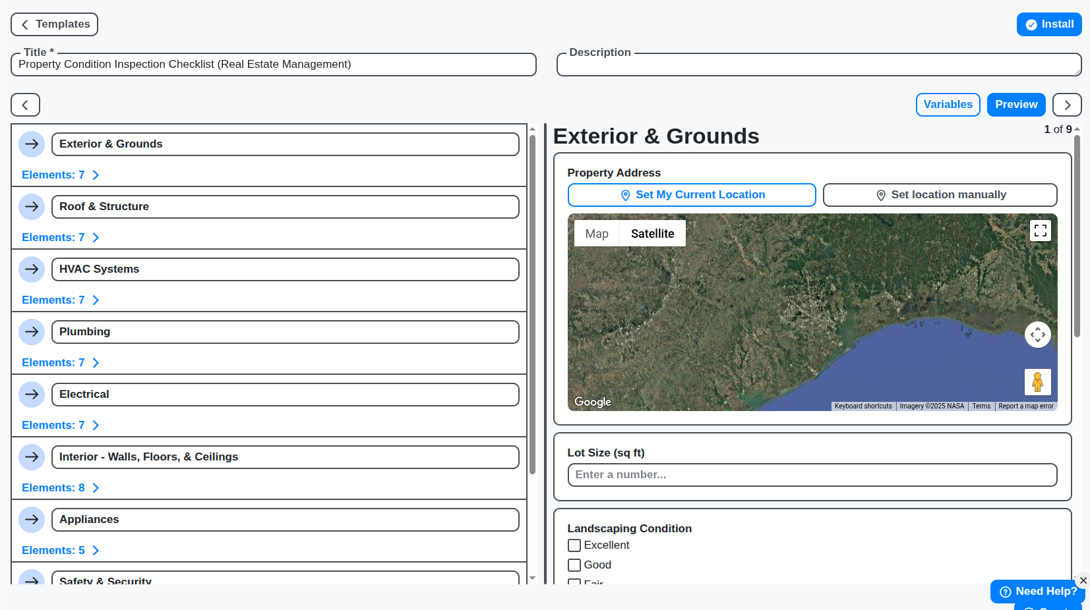Click the Lot Size number input field
This screenshot has width=1090, height=610.
(812, 474)
